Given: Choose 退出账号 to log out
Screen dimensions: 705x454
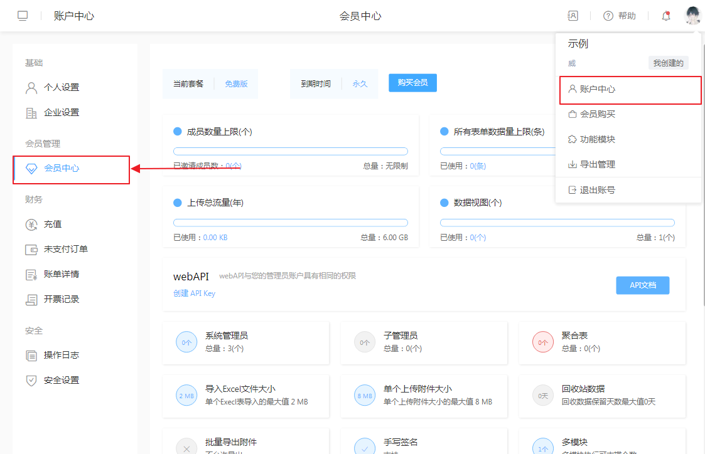Looking at the screenshot, I should pos(597,189).
